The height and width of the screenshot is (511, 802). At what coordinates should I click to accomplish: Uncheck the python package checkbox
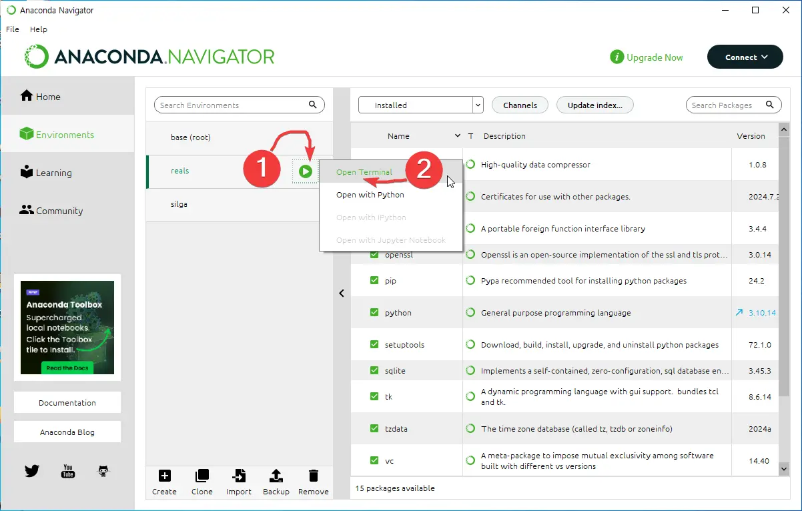click(374, 313)
